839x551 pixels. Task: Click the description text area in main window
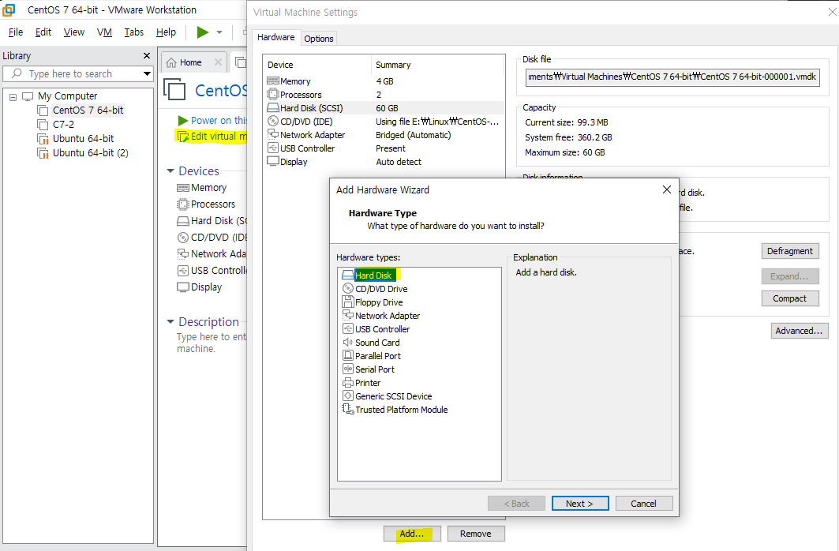pyautogui.click(x=212, y=343)
